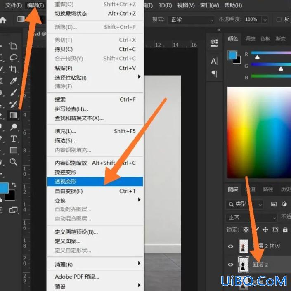
Task: Choose 描边(S)... menu entry
Action: [95, 140]
